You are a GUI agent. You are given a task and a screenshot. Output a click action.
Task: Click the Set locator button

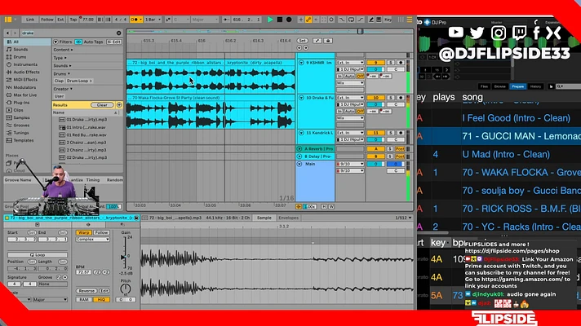pyautogui.click(x=303, y=41)
